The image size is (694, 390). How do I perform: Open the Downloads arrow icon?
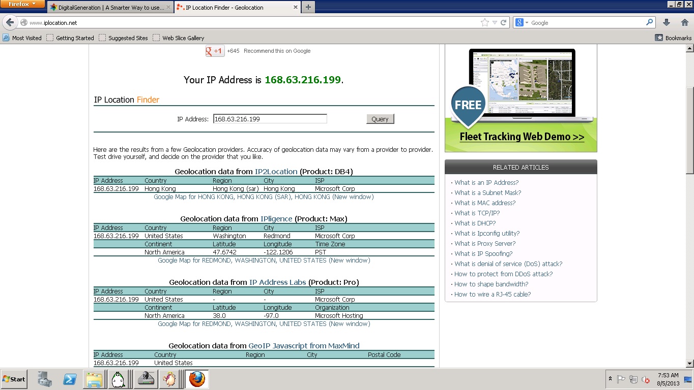(667, 22)
